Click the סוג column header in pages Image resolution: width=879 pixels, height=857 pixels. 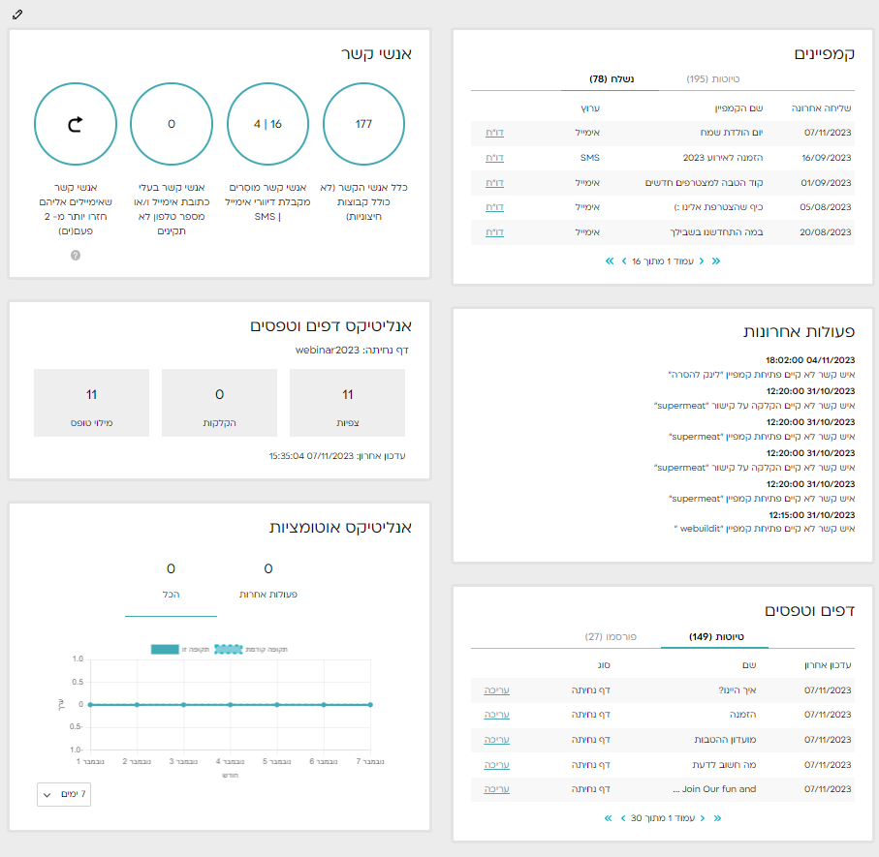(604, 665)
